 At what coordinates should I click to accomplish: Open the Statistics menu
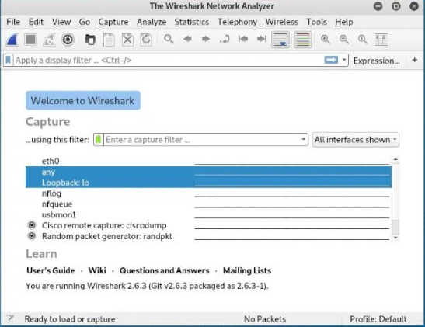(x=192, y=22)
